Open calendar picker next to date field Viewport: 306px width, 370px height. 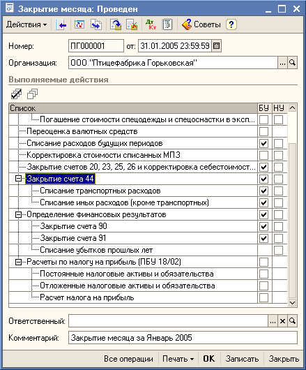coord(216,46)
